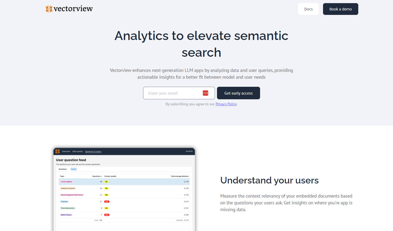Open the Account menu in the dashboard
Image resolution: width=393 pixels, height=231 pixels.
point(189,151)
